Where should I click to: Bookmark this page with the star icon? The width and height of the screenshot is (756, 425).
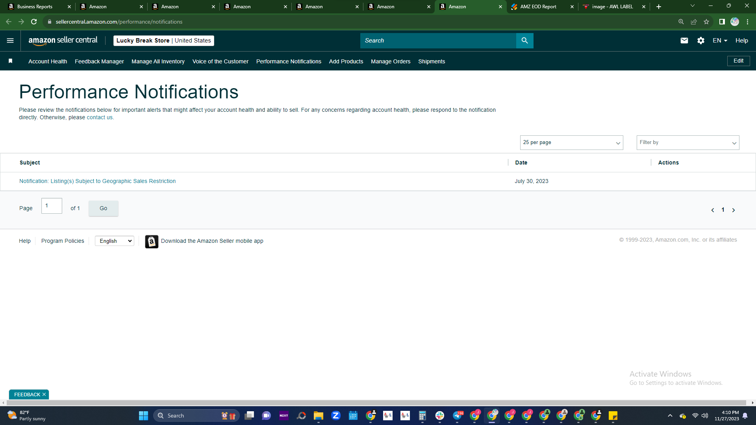click(x=706, y=22)
